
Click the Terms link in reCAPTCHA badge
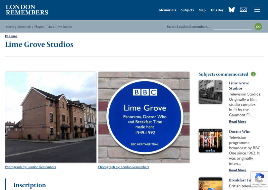tap(264, 185)
